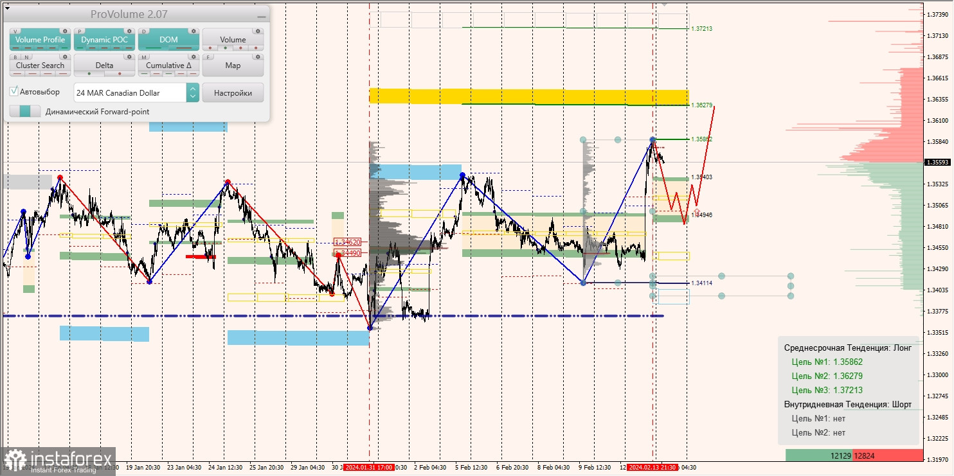
Task: Click red 12824 sell volume bar
Action: (888, 455)
